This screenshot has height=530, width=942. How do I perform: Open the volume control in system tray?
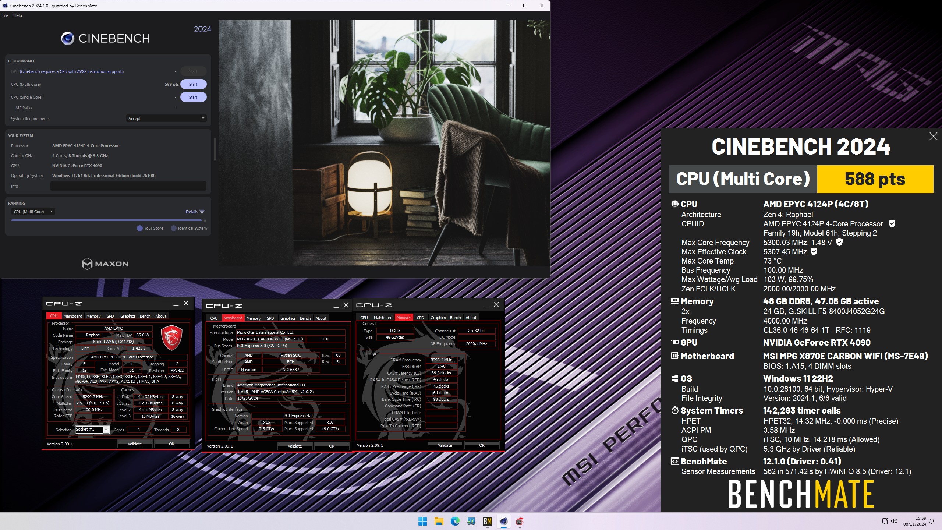point(894,521)
